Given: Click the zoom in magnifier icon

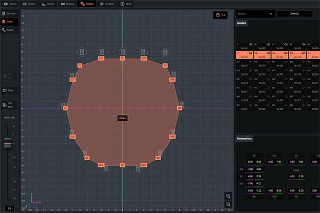Looking at the screenshot, I should 228,196.
